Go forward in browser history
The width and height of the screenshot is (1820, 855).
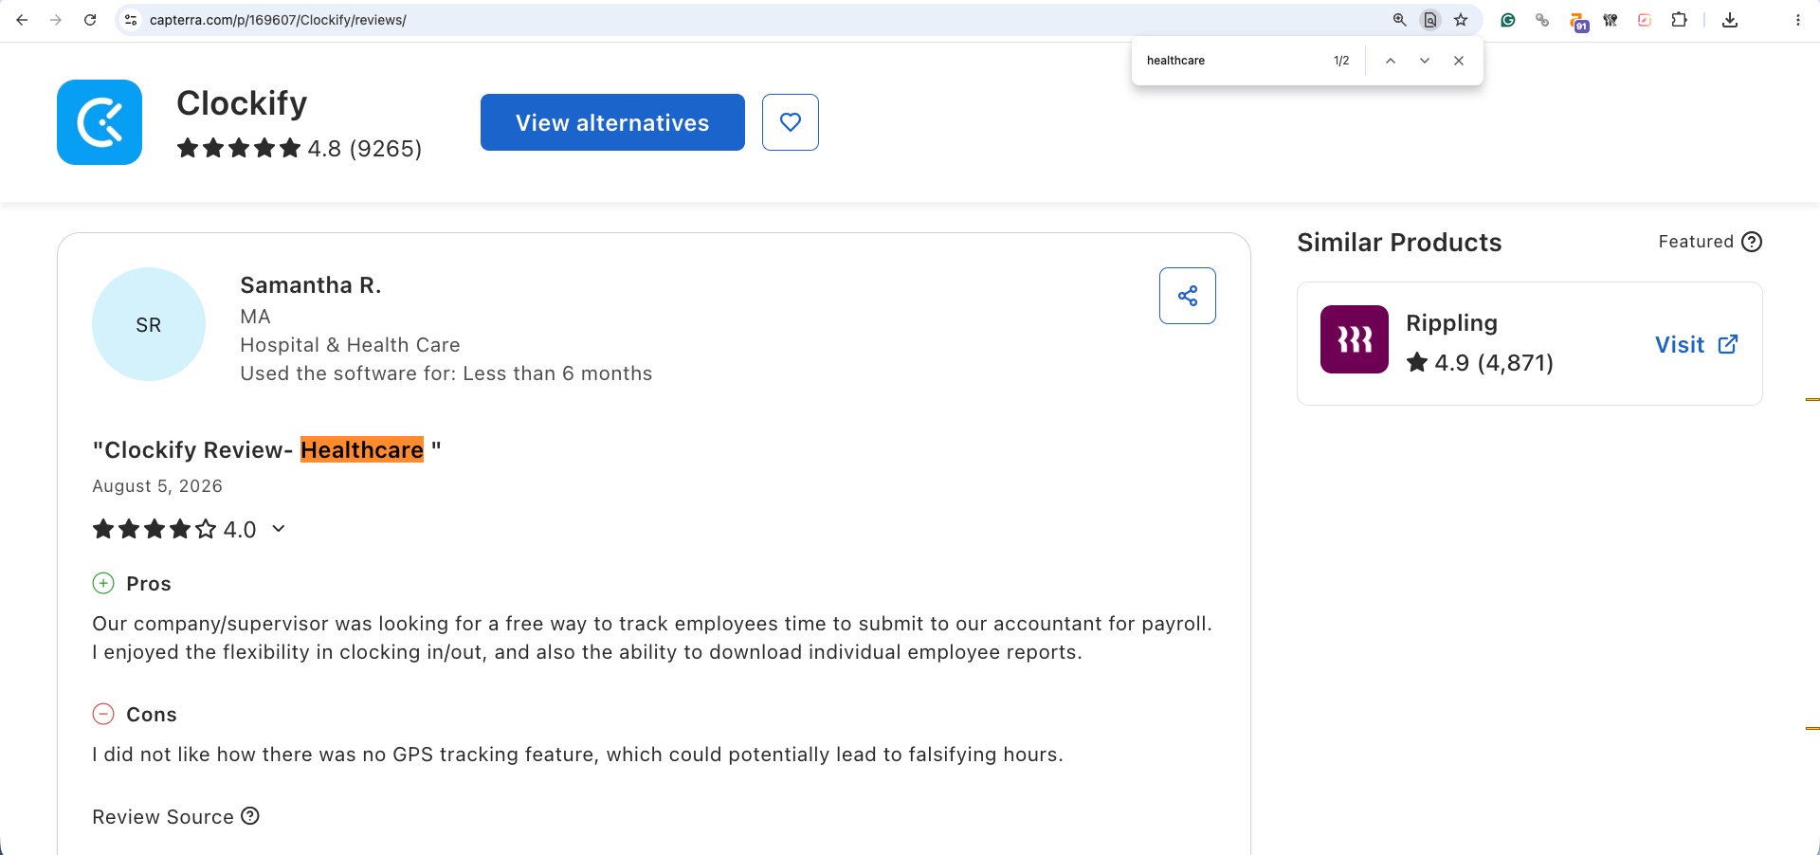tap(56, 20)
